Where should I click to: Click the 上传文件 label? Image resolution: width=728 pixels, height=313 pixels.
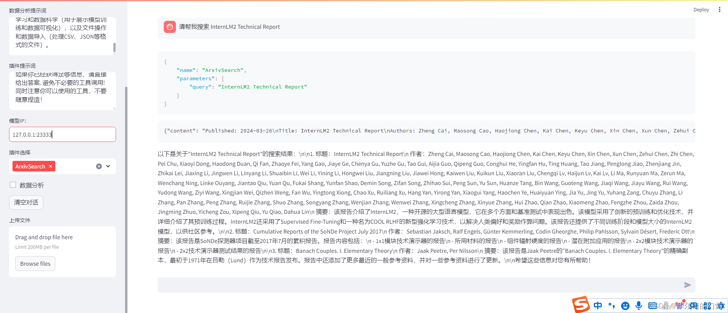20,220
